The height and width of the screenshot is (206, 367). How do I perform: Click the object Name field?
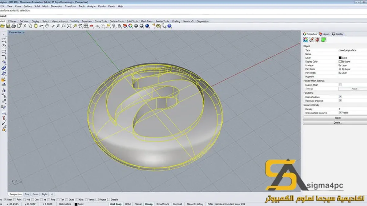352,54
